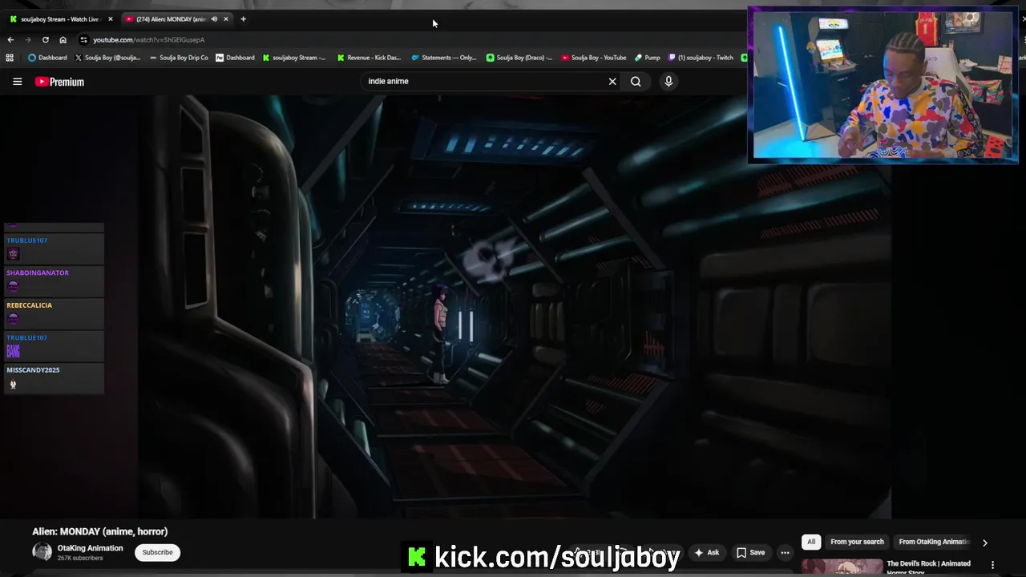
Task: Select the From your search chip
Action: tap(857, 542)
